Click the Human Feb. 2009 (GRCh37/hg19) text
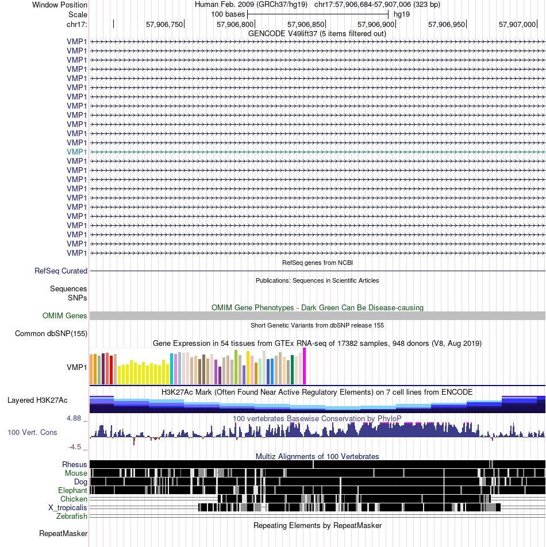 (251, 5)
